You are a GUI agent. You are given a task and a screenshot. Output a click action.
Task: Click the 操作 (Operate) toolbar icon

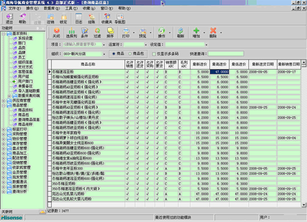(161, 33)
